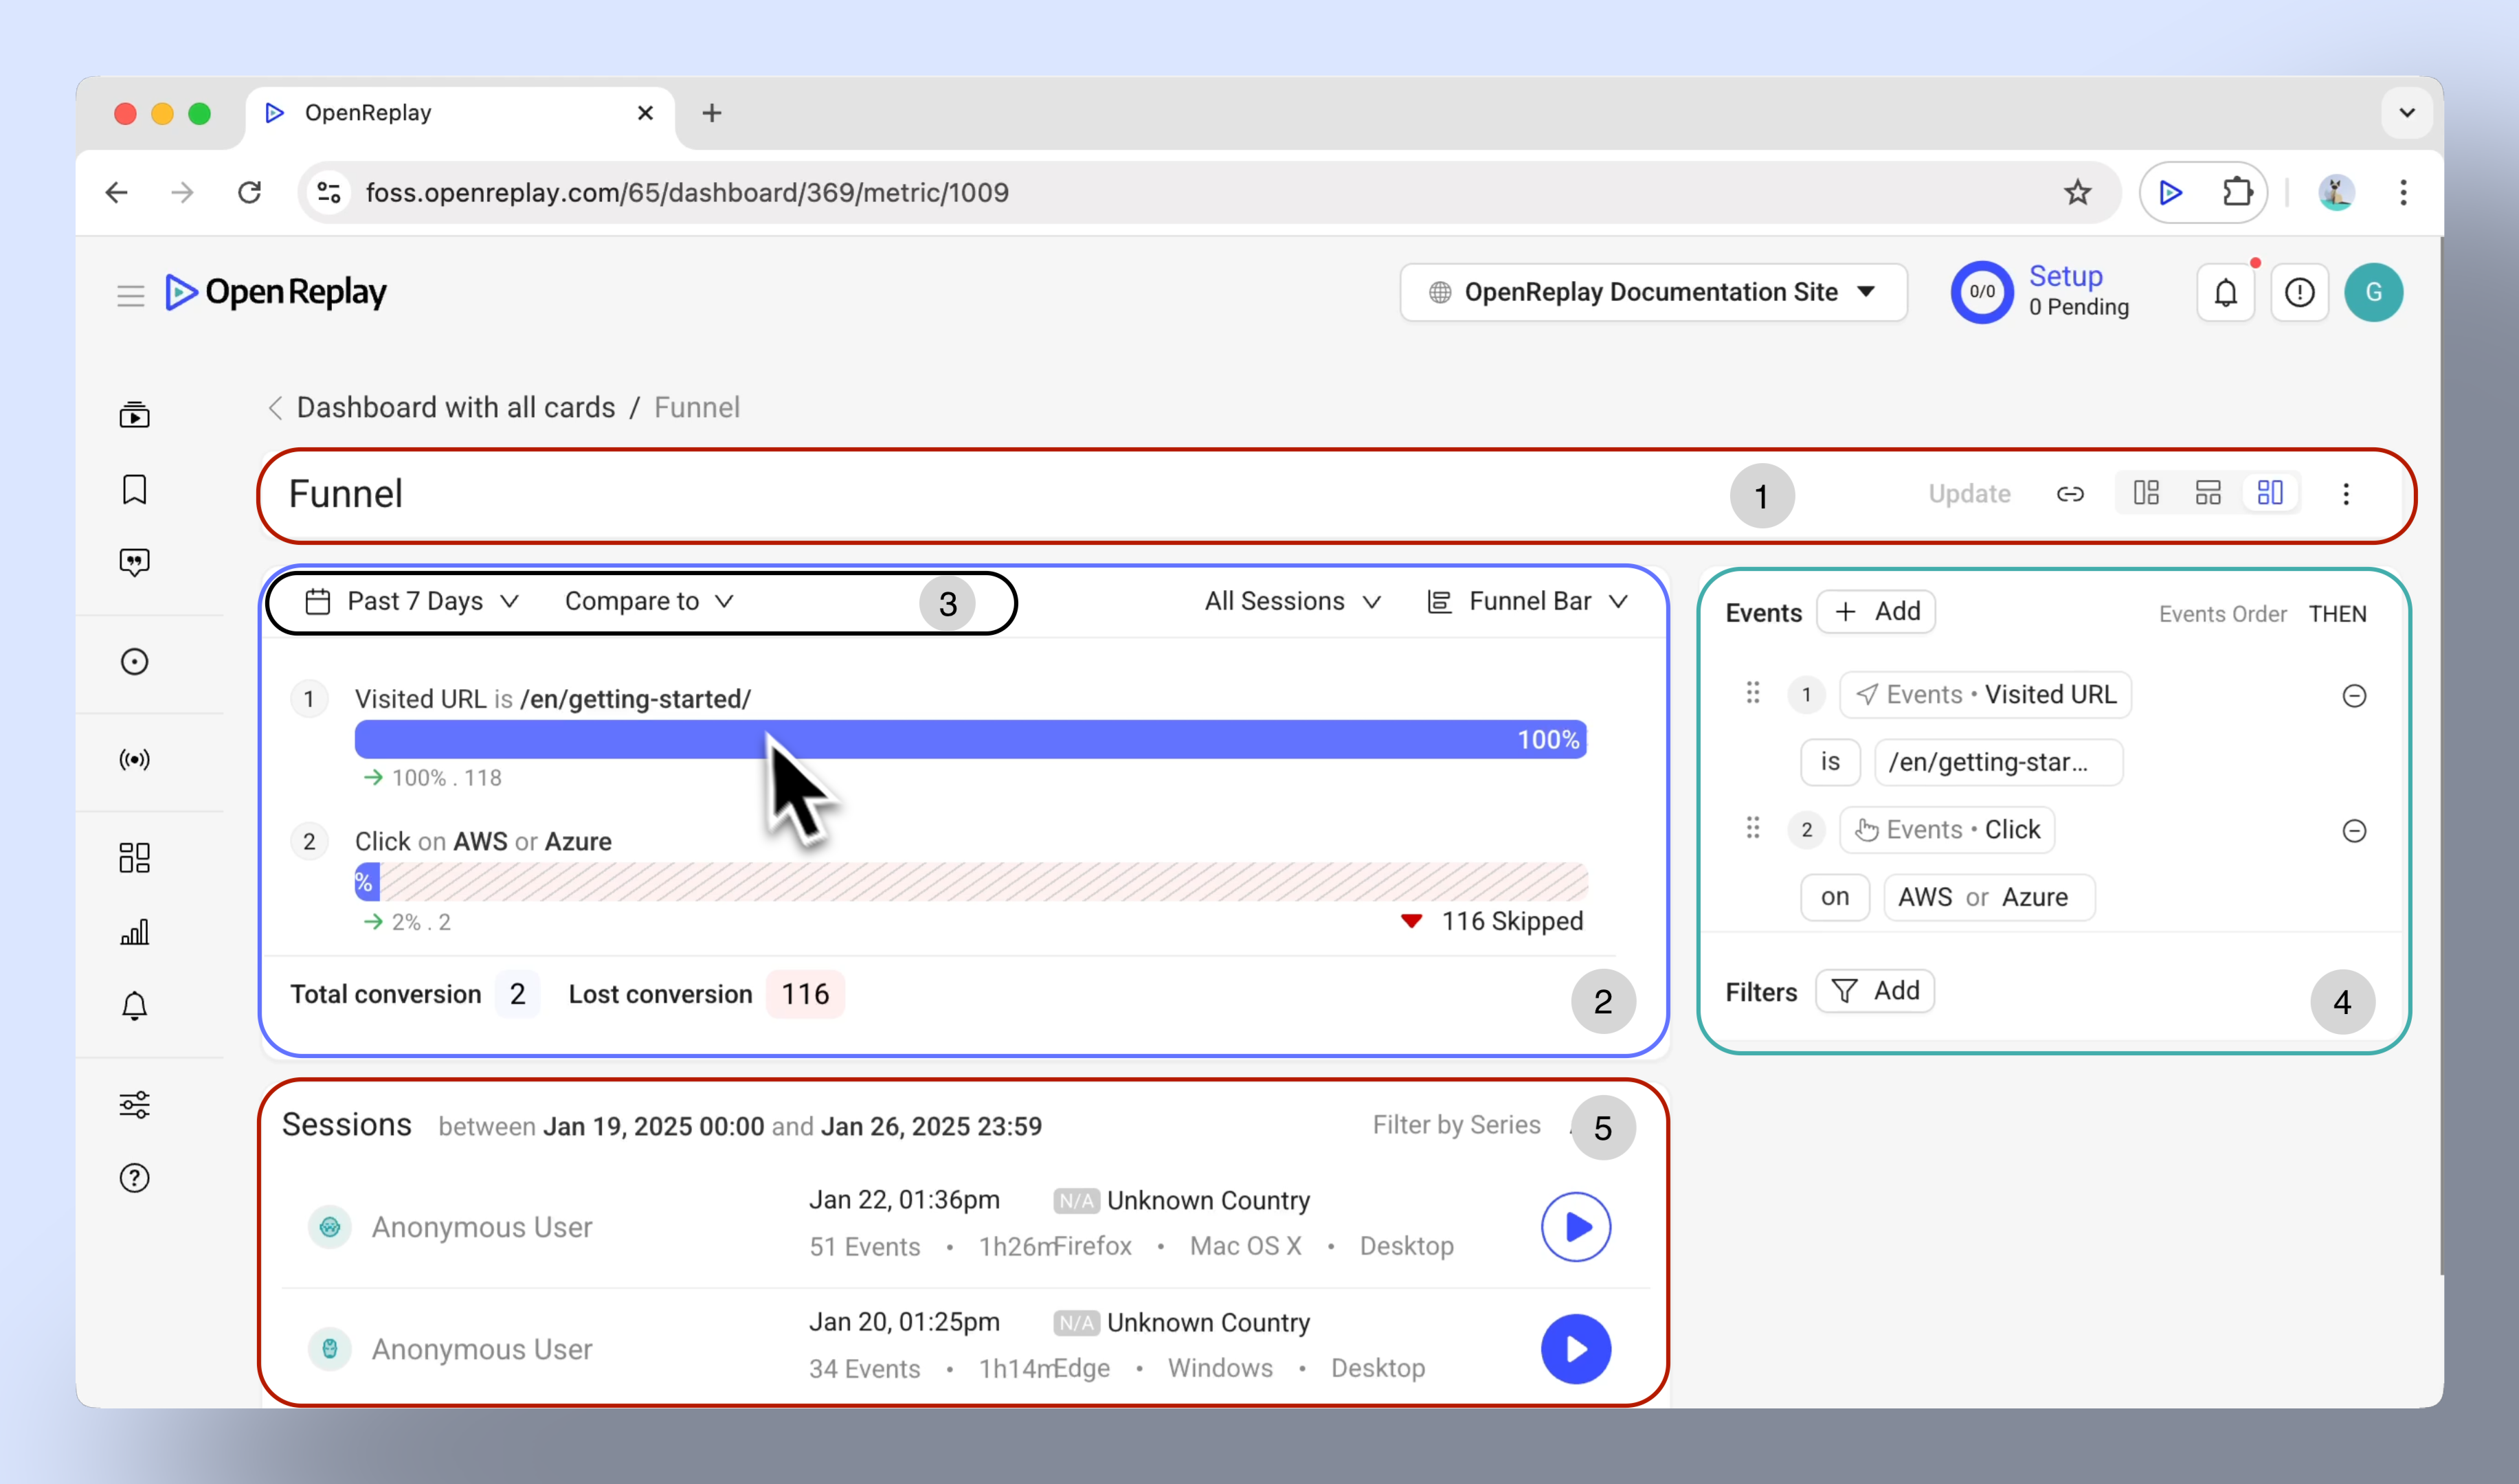Toggle Events Order THEN option

point(2337,614)
